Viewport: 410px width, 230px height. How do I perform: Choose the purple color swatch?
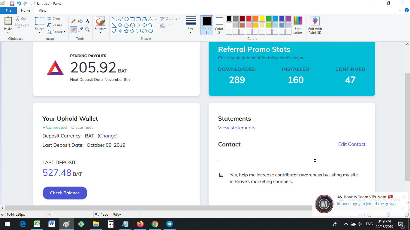pos(288,19)
